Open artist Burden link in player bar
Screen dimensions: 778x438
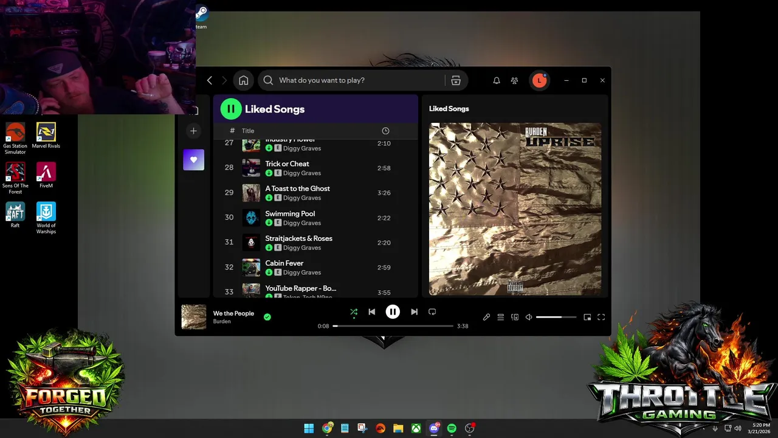222,321
